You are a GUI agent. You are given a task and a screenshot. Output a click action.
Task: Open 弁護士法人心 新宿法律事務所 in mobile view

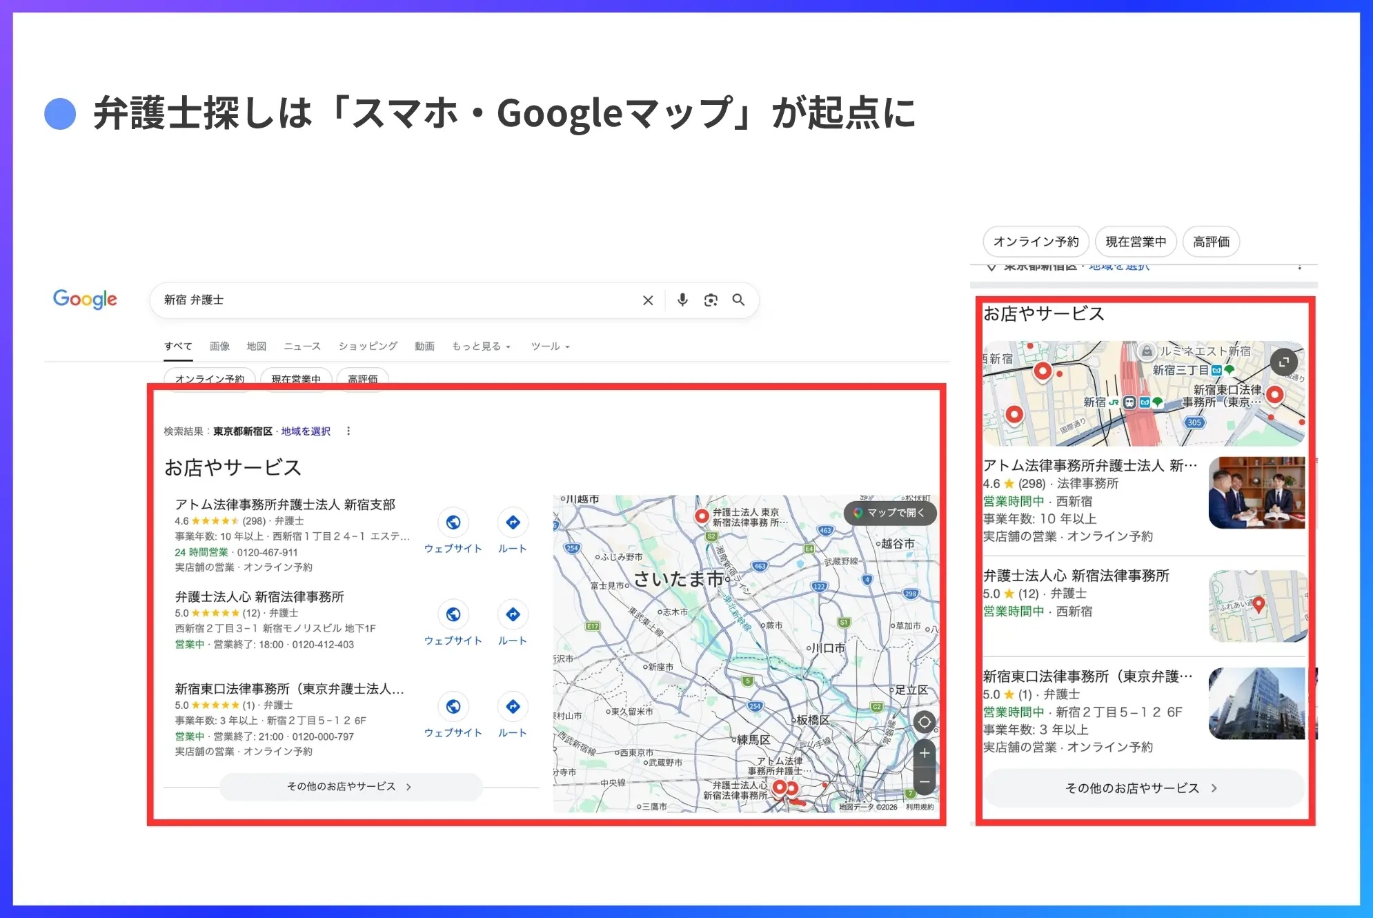click(x=1076, y=576)
